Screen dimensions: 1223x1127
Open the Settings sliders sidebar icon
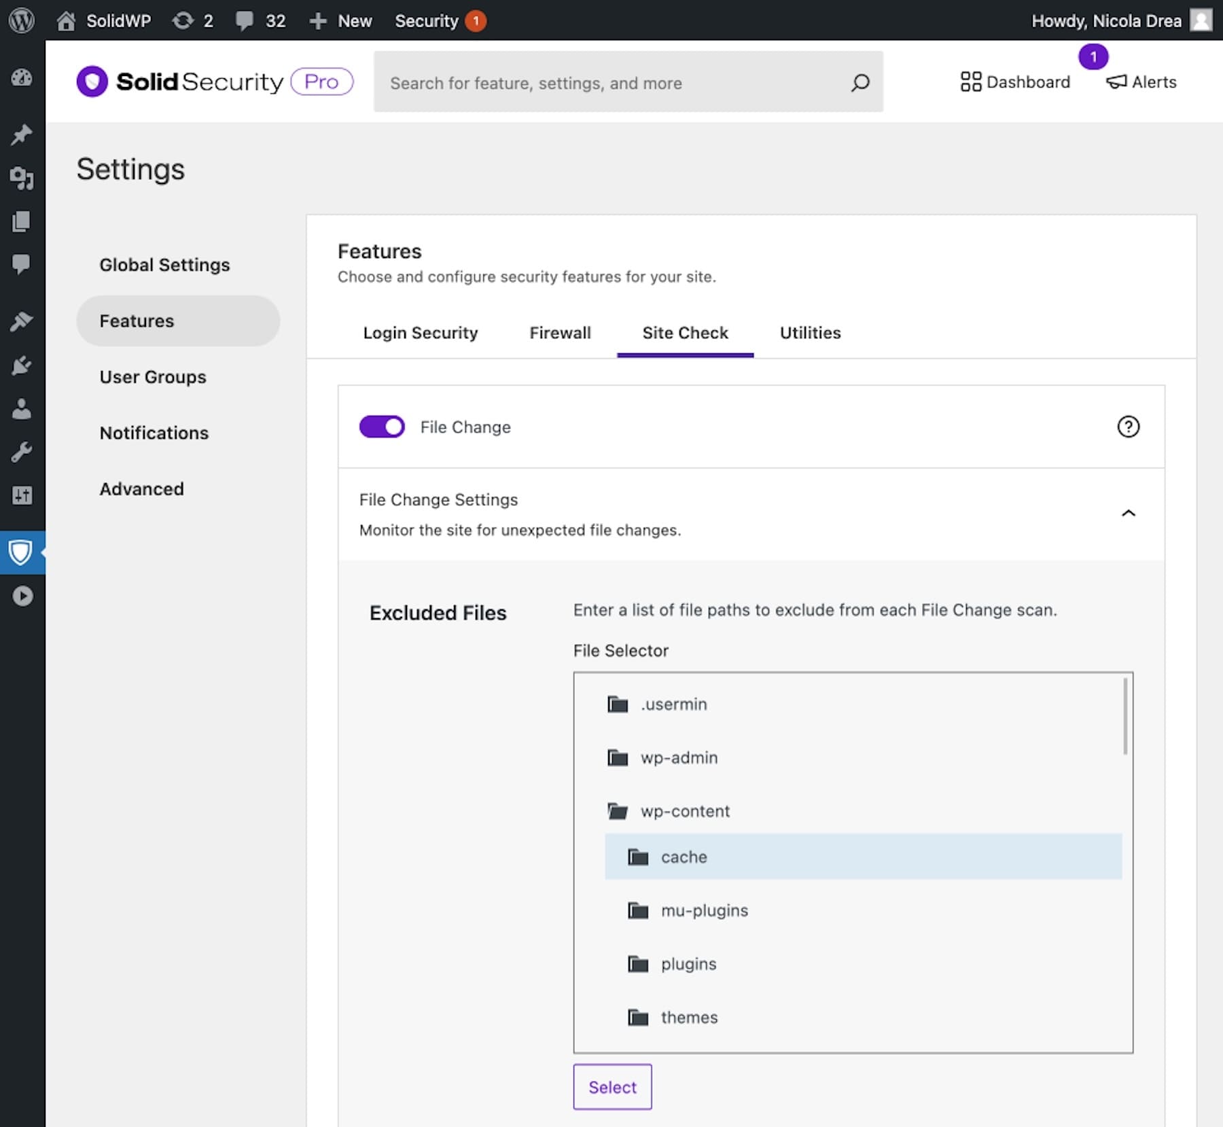coord(22,495)
